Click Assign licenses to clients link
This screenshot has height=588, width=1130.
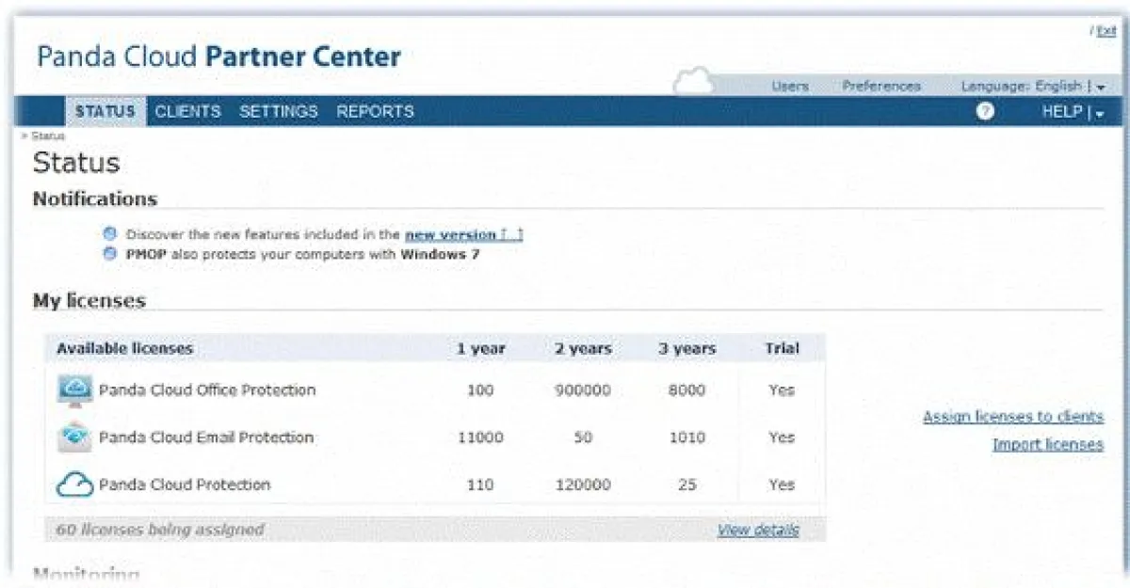(1012, 417)
